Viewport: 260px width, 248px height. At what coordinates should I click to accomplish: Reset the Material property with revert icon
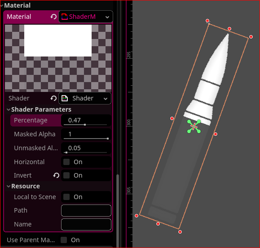coord(53,17)
